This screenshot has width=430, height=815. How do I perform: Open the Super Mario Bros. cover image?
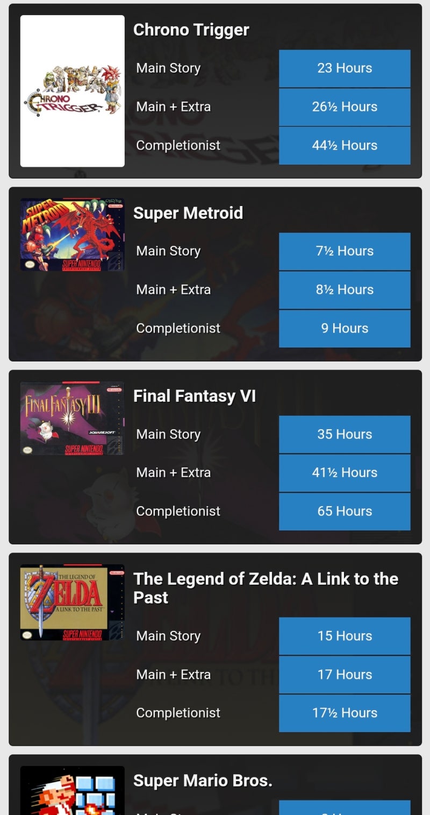click(x=73, y=790)
